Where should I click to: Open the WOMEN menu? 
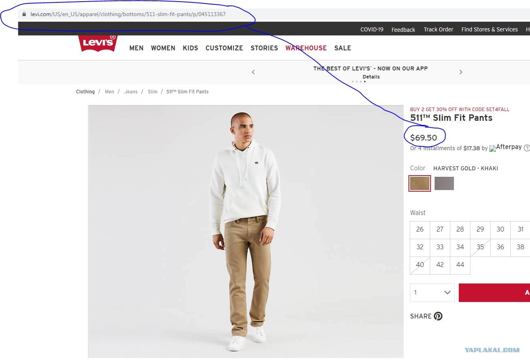point(163,48)
